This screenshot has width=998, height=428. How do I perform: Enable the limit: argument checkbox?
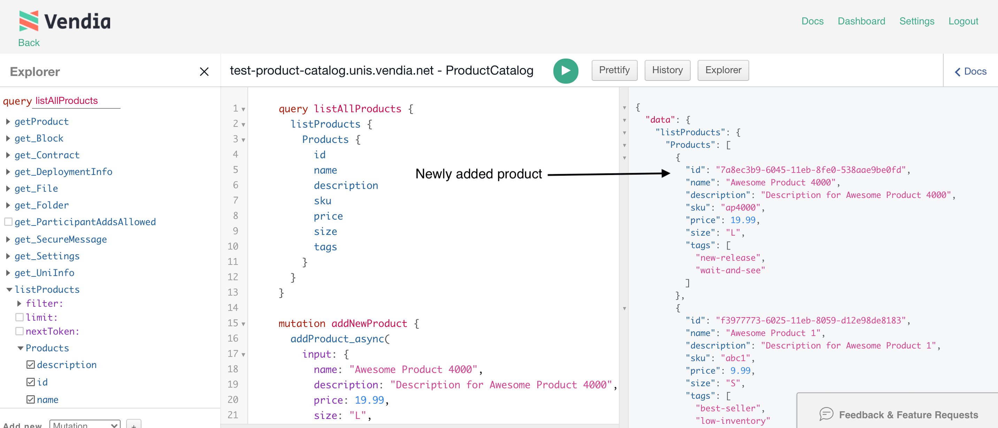pos(20,317)
